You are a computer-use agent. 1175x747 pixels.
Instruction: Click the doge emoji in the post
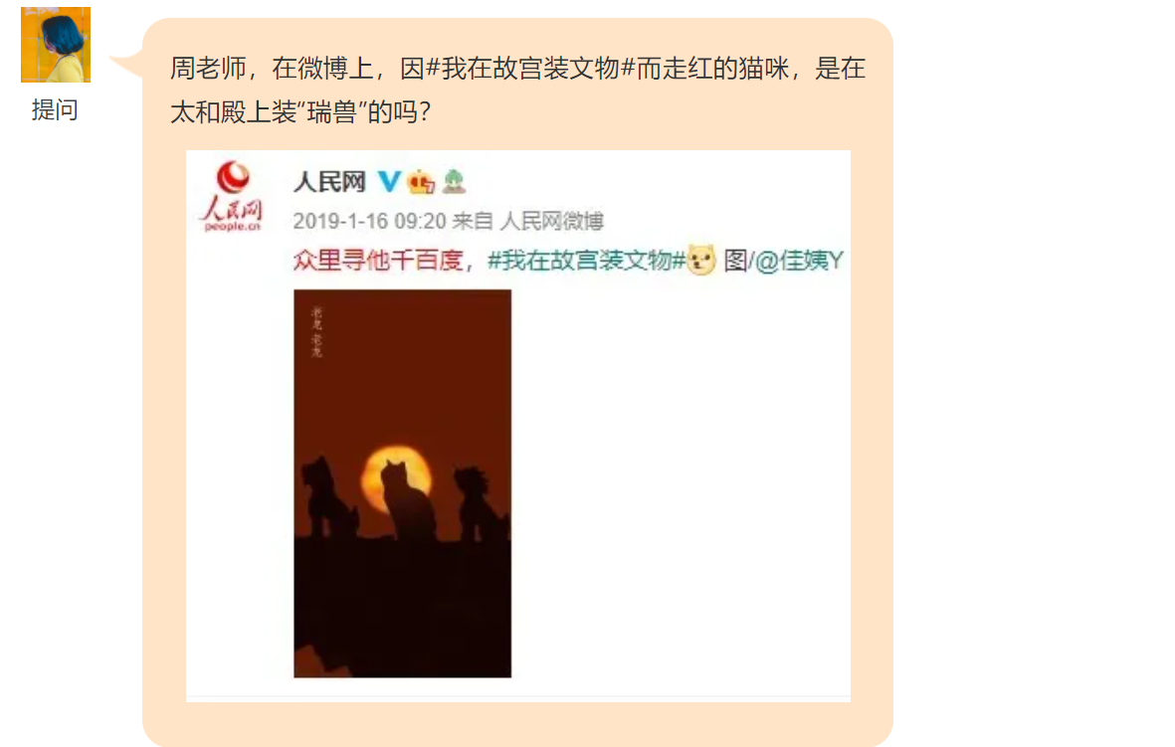click(x=701, y=260)
